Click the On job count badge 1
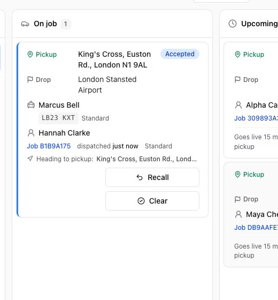Screen dimensions: 278x300 (65, 24)
